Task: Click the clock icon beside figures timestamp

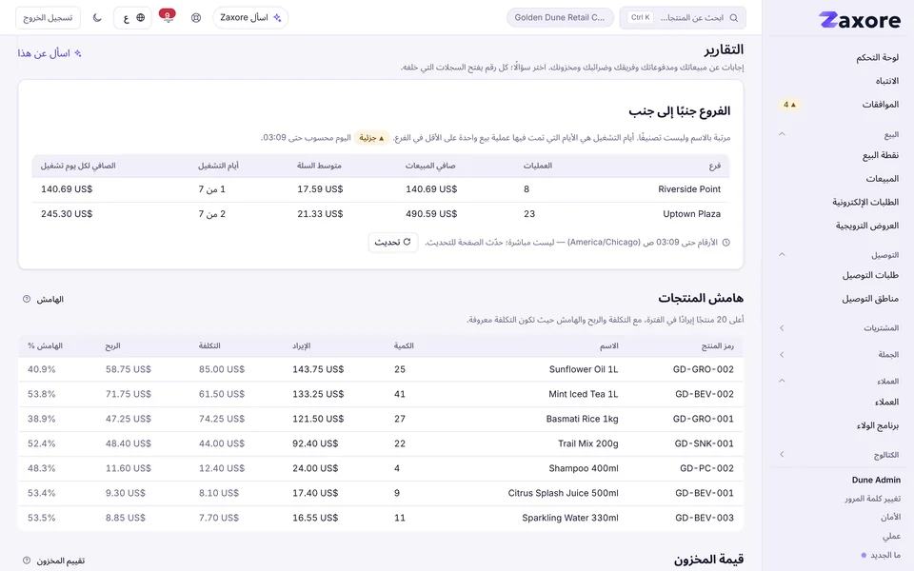Action: [725, 243]
